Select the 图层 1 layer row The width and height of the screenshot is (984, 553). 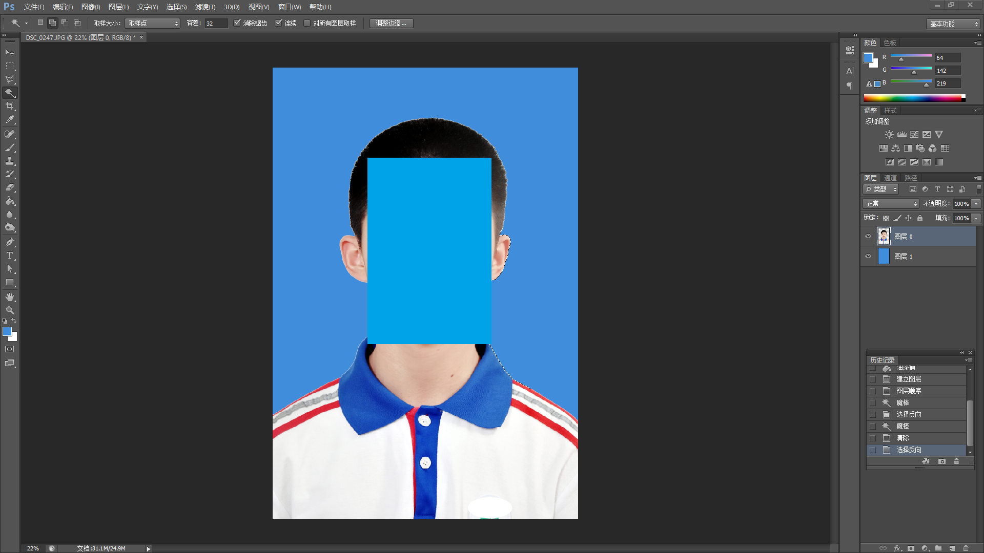[919, 257]
